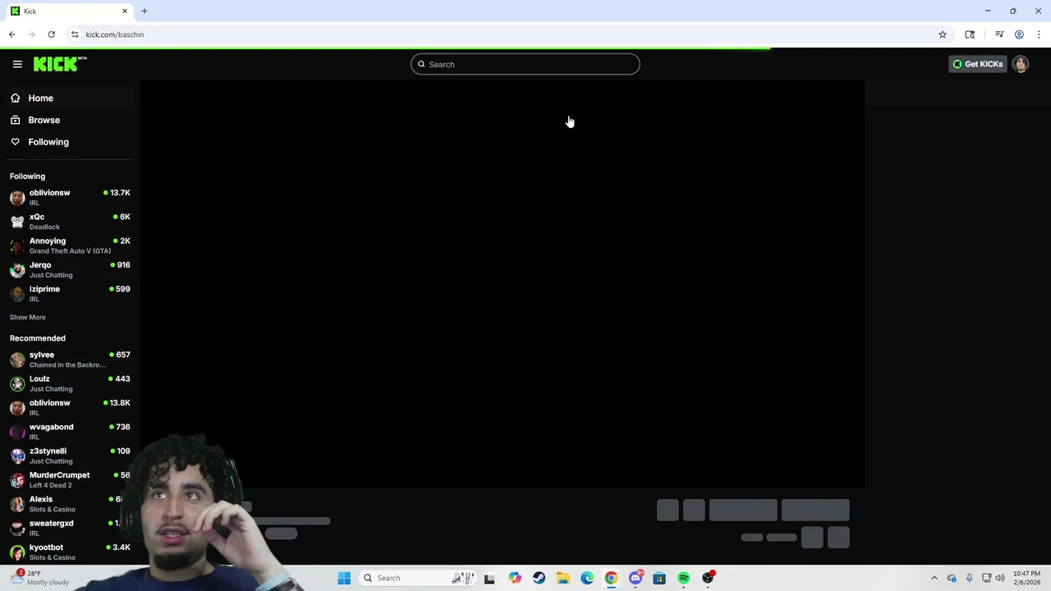1051x591 pixels.
Task: Open the Windows Start menu
Action: (x=344, y=578)
